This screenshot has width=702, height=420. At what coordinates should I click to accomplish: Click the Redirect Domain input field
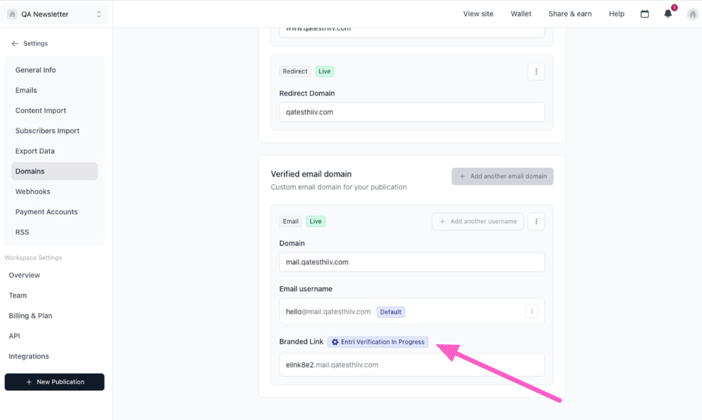(x=411, y=112)
